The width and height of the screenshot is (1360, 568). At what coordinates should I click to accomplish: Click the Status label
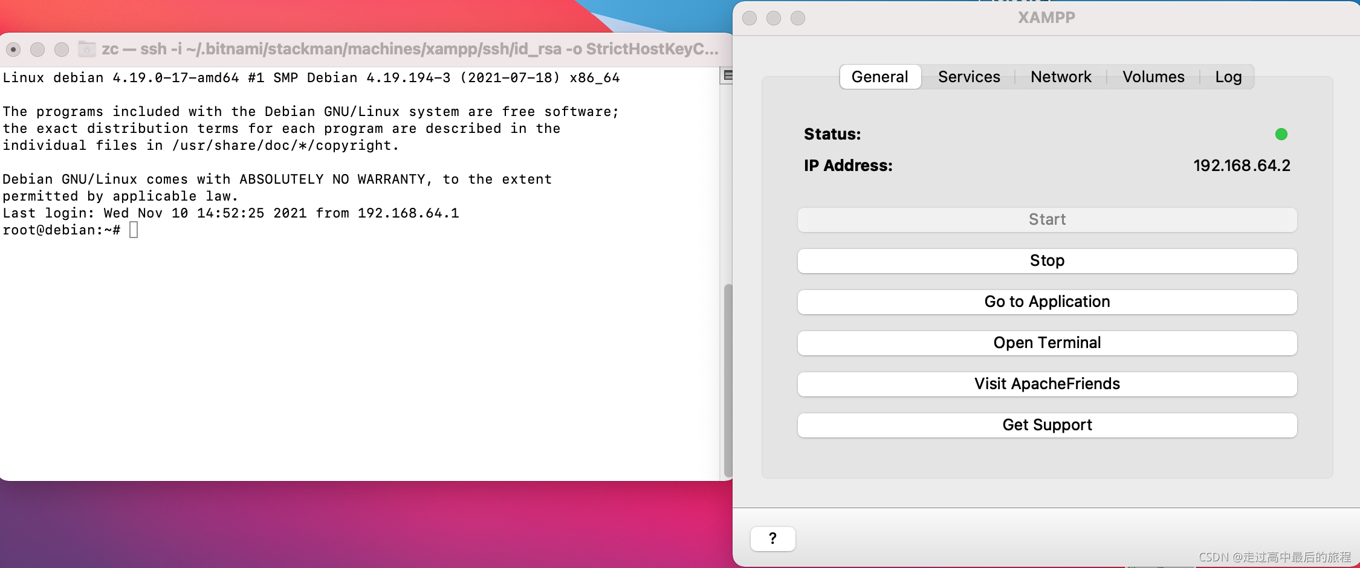pyautogui.click(x=832, y=134)
